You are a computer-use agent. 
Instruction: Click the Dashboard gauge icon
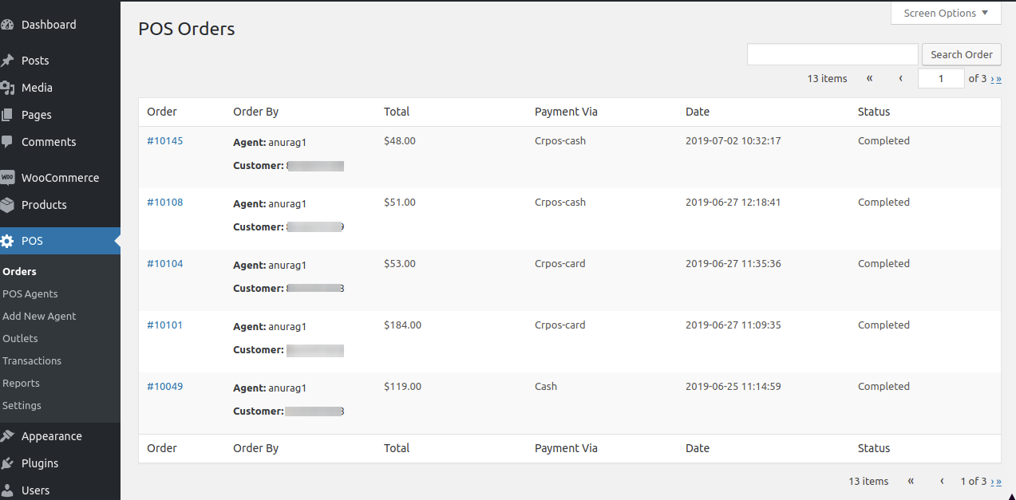[x=7, y=25]
